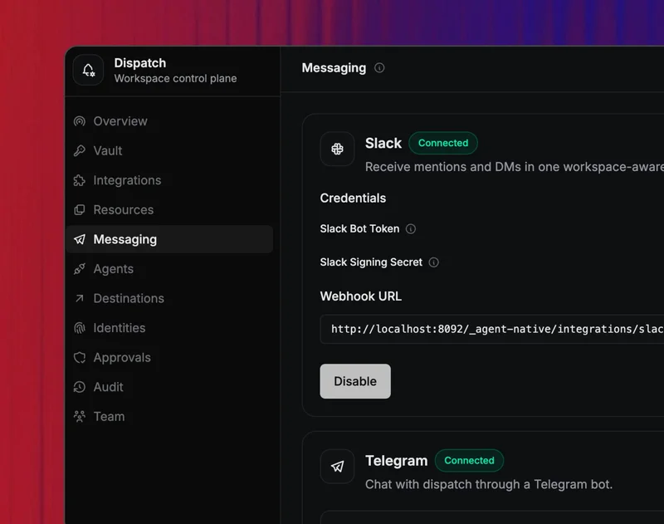Open the Destinations section

(129, 298)
